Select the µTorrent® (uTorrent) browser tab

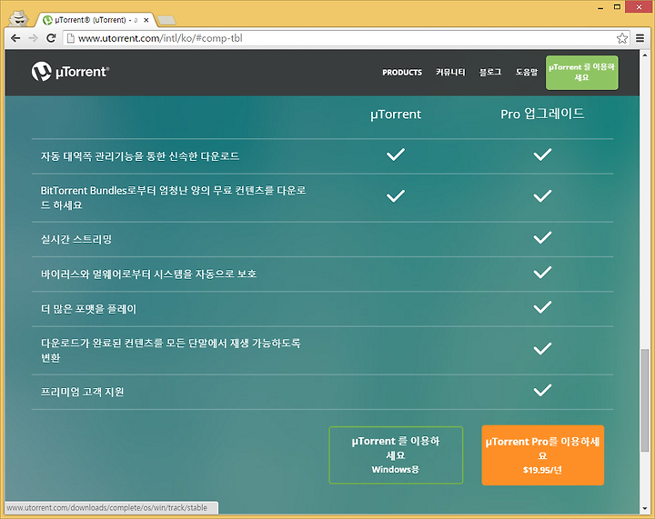pyautogui.click(x=96, y=20)
